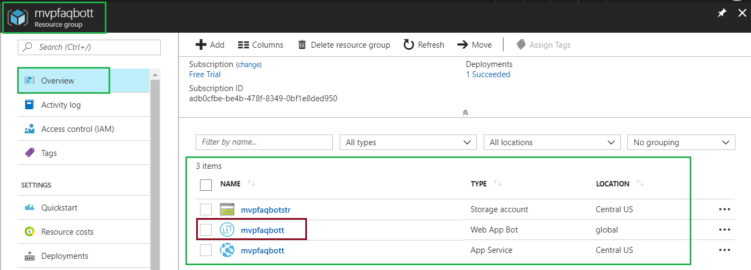751x270 pixels.
Task: Click the Refresh icon in toolbar
Action: pos(409,45)
